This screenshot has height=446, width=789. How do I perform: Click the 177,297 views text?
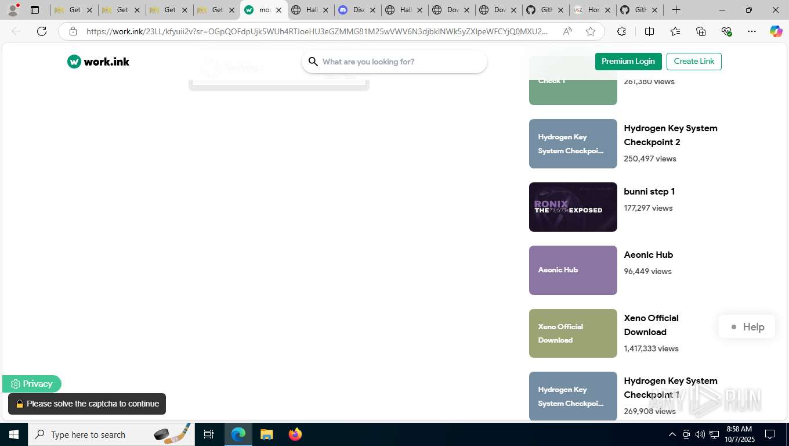(x=648, y=208)
